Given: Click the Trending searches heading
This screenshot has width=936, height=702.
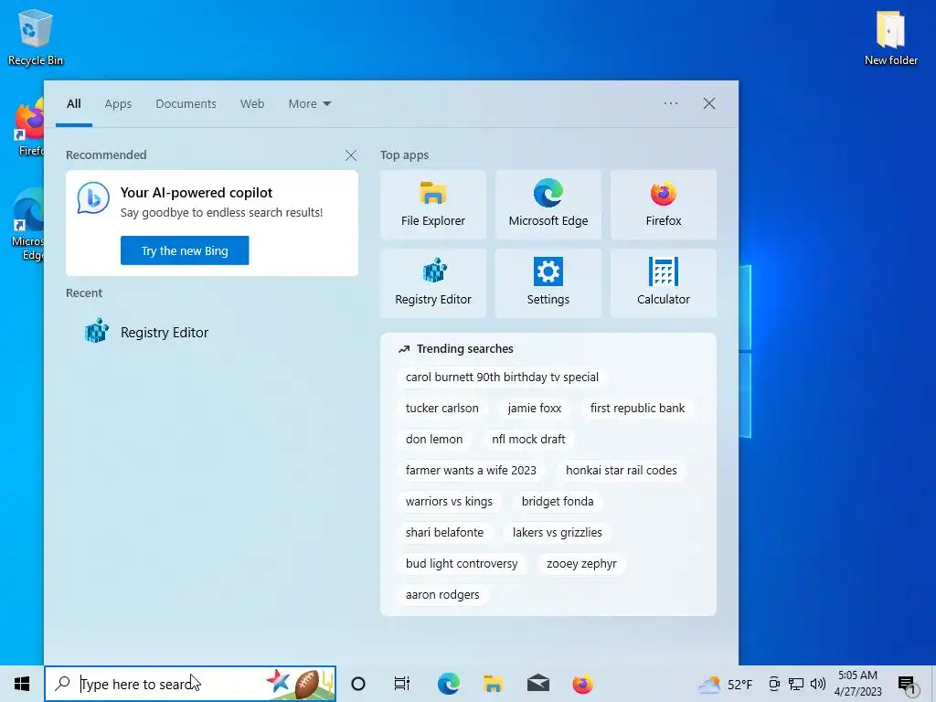Looking at the screenshot, I should (x=465, y=348).
